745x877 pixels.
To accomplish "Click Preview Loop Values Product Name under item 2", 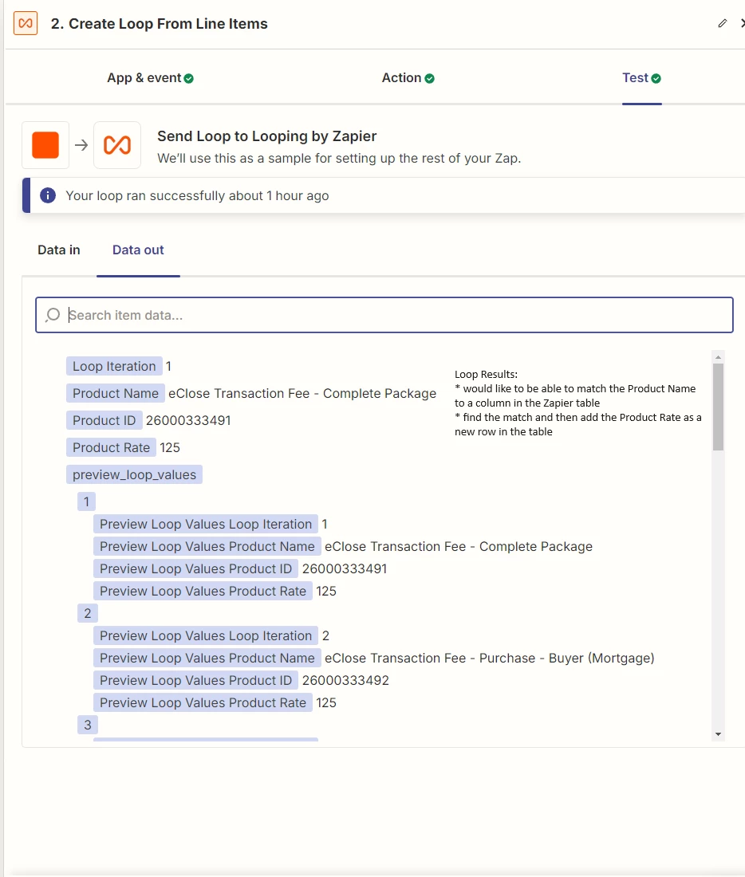I will (x=207, y=659).
